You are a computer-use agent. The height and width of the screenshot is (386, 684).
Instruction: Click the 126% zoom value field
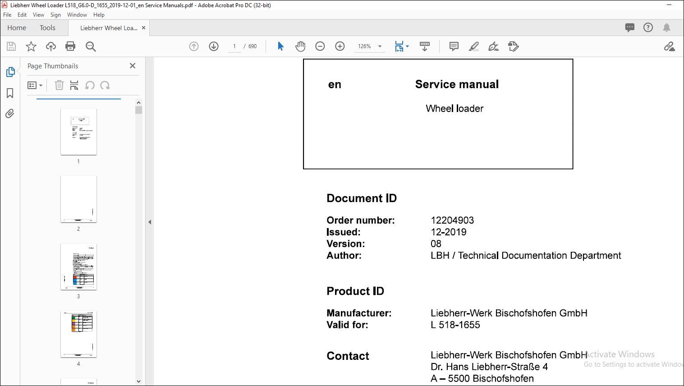tap(364, 46)
